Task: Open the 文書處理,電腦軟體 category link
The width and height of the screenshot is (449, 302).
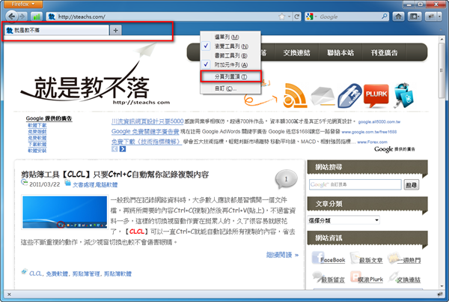Action: pyautogui.click(x=95, y=184)
